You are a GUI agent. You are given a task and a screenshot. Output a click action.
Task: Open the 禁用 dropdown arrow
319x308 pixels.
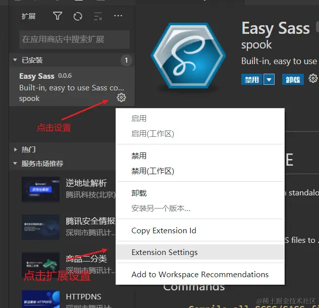pyautogui.click(x=269, y=79)
